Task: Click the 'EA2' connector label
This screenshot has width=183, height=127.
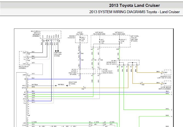Action: click(82, 53)
